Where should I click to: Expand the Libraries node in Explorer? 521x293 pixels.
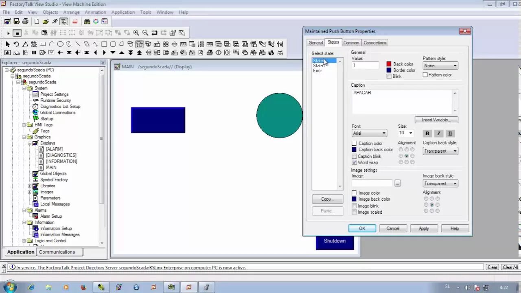point(30,186)
